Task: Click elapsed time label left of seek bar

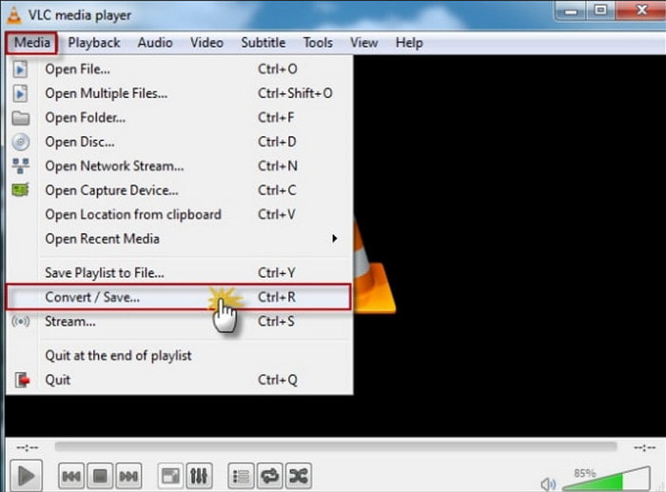Action: tap(28, 447)
